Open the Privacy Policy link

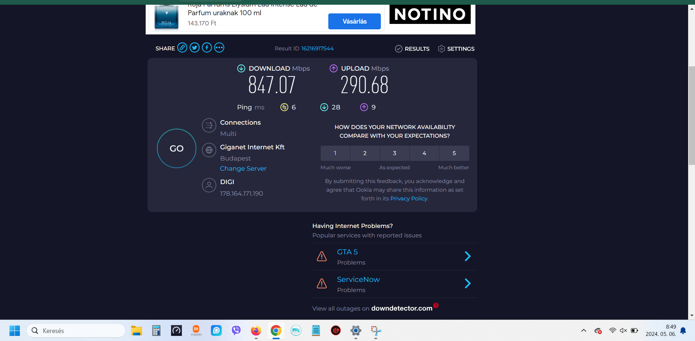(x=409, y=199)
